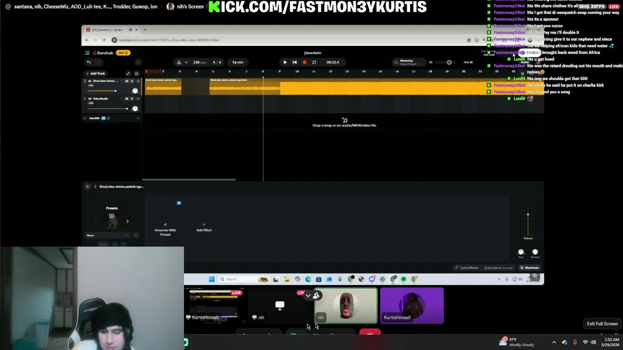Image resolution: width=623 pixels, height=350 pixels.
Task: Change the 4/4 time signature
Action: [x=217, y=62]
